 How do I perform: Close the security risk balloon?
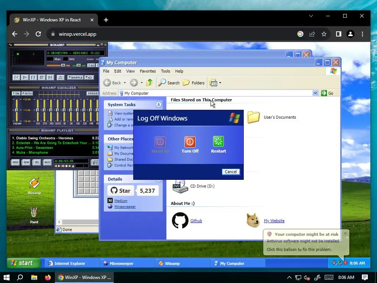point(345,233)
